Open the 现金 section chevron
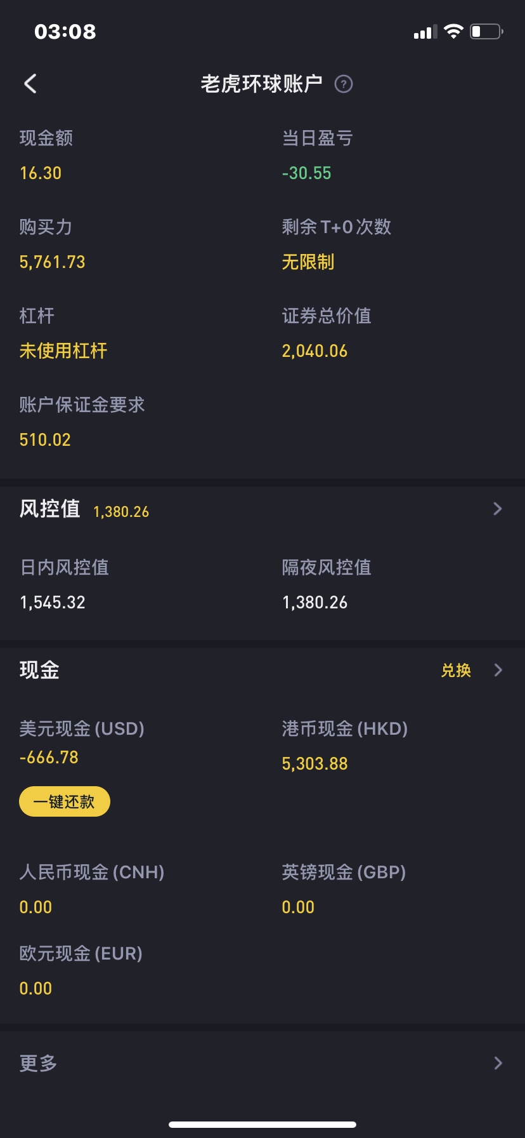Screen dimensions: 525x1138 point(498,670)
